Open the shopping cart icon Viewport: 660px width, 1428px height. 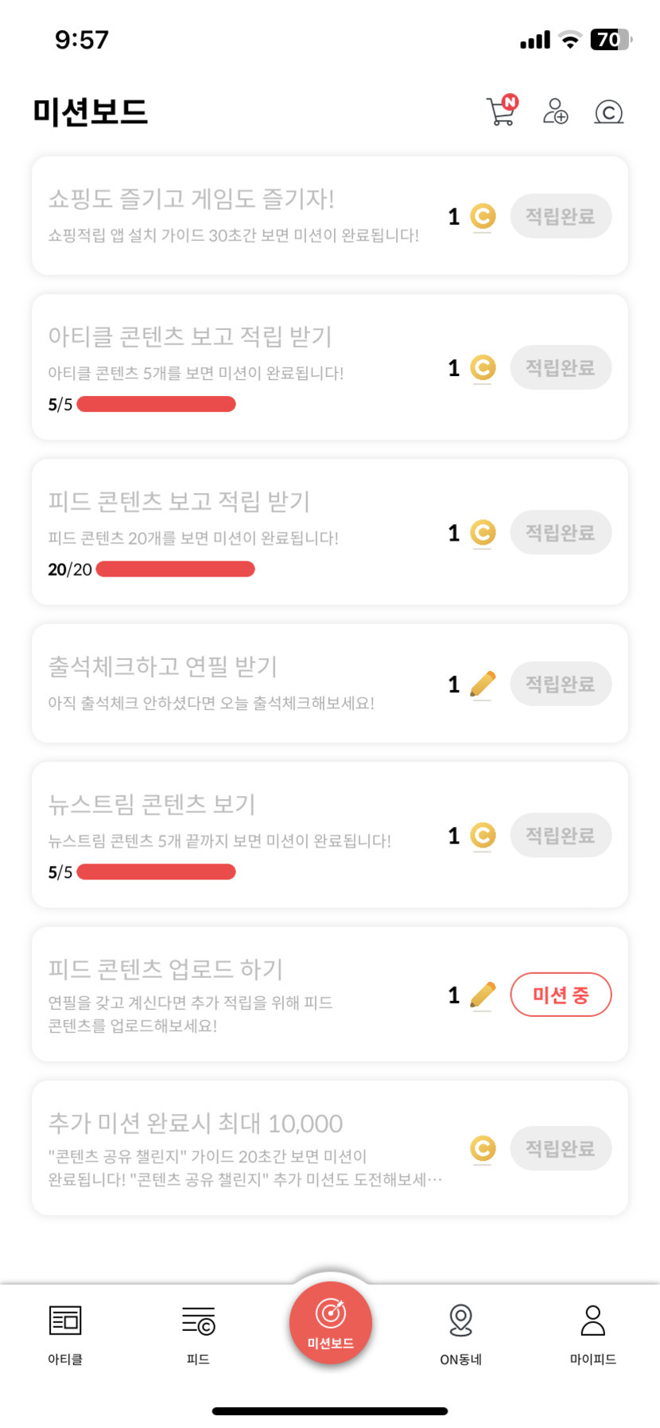click(x=501, y=111)
